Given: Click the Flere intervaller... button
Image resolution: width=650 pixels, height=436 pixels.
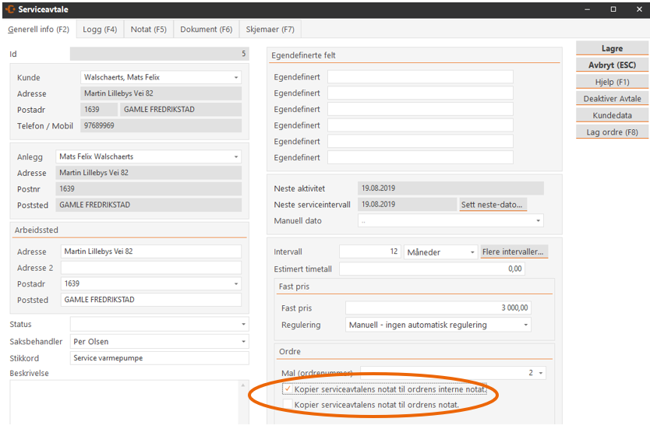Looking at the screenshot, I should 514,251.
